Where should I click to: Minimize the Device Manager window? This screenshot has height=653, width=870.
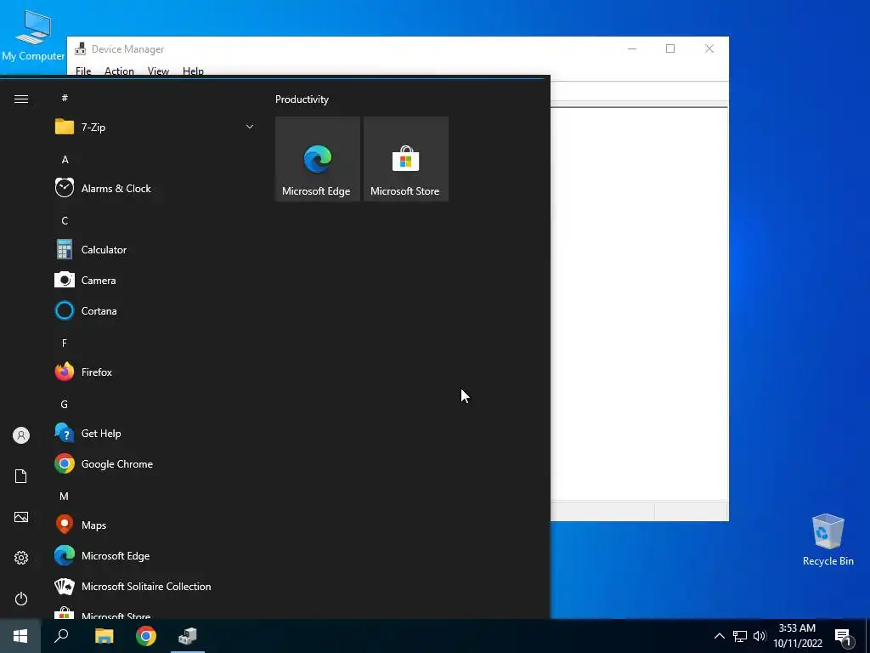pos(632,48)
